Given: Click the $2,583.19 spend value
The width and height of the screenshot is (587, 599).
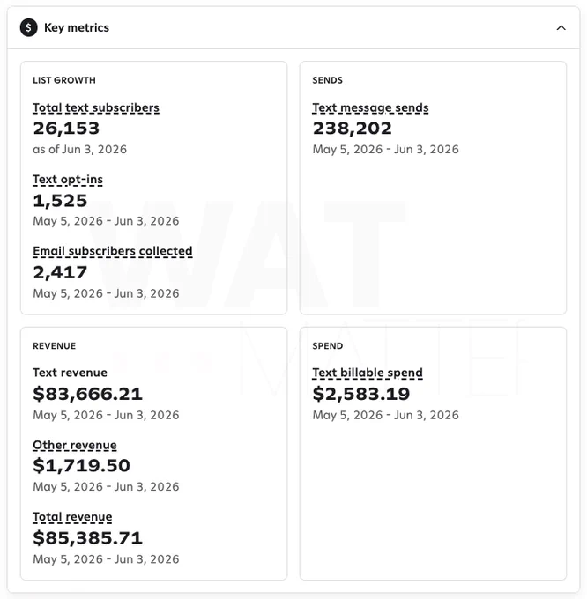Looking at the screenshot, I should (361, 394).
